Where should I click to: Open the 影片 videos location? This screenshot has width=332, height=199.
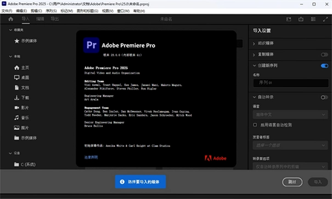click(21, 108)
